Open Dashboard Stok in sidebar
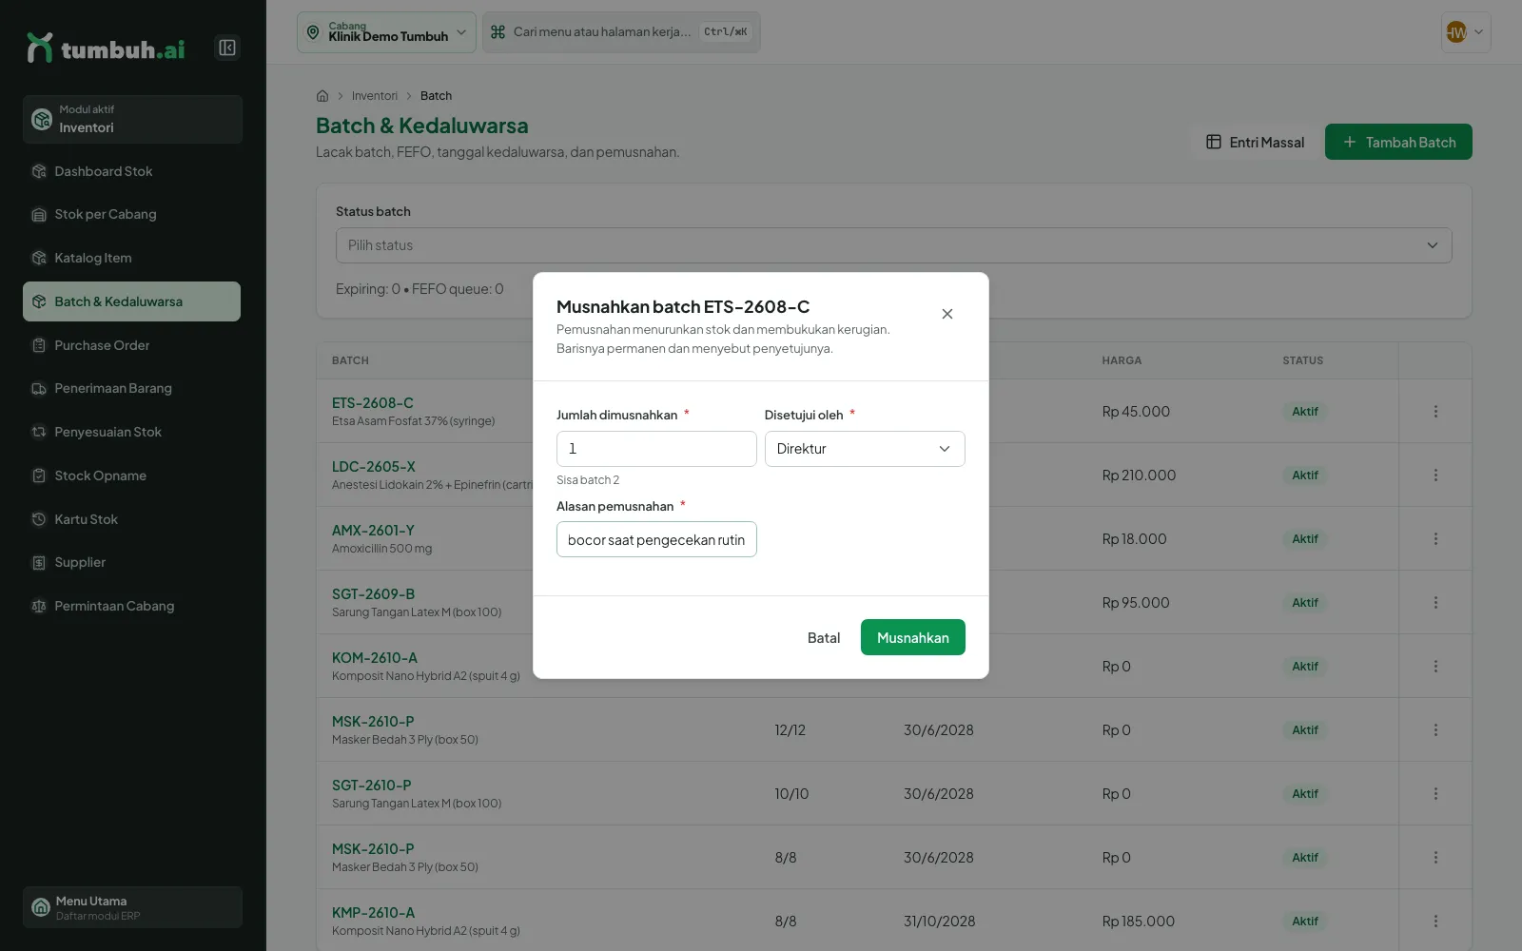Viewport: 1522px width, 951px height. pyautogui.click(x=131, y=171)
